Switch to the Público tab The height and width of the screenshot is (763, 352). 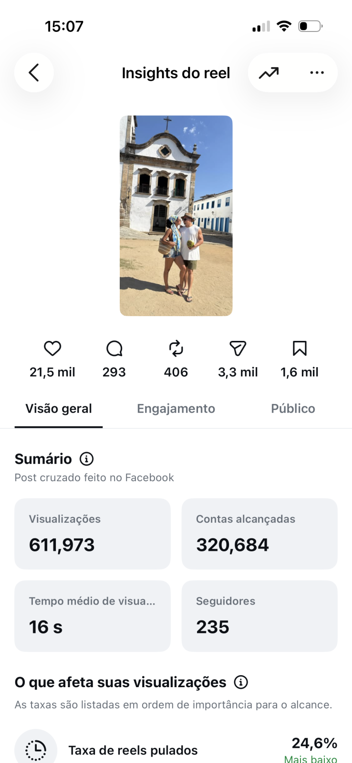293,409
